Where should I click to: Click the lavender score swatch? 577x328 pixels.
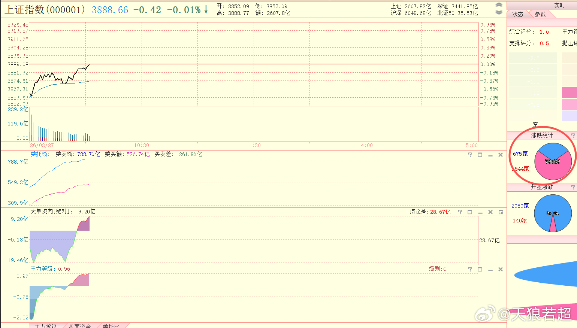[x=570, y=116]
